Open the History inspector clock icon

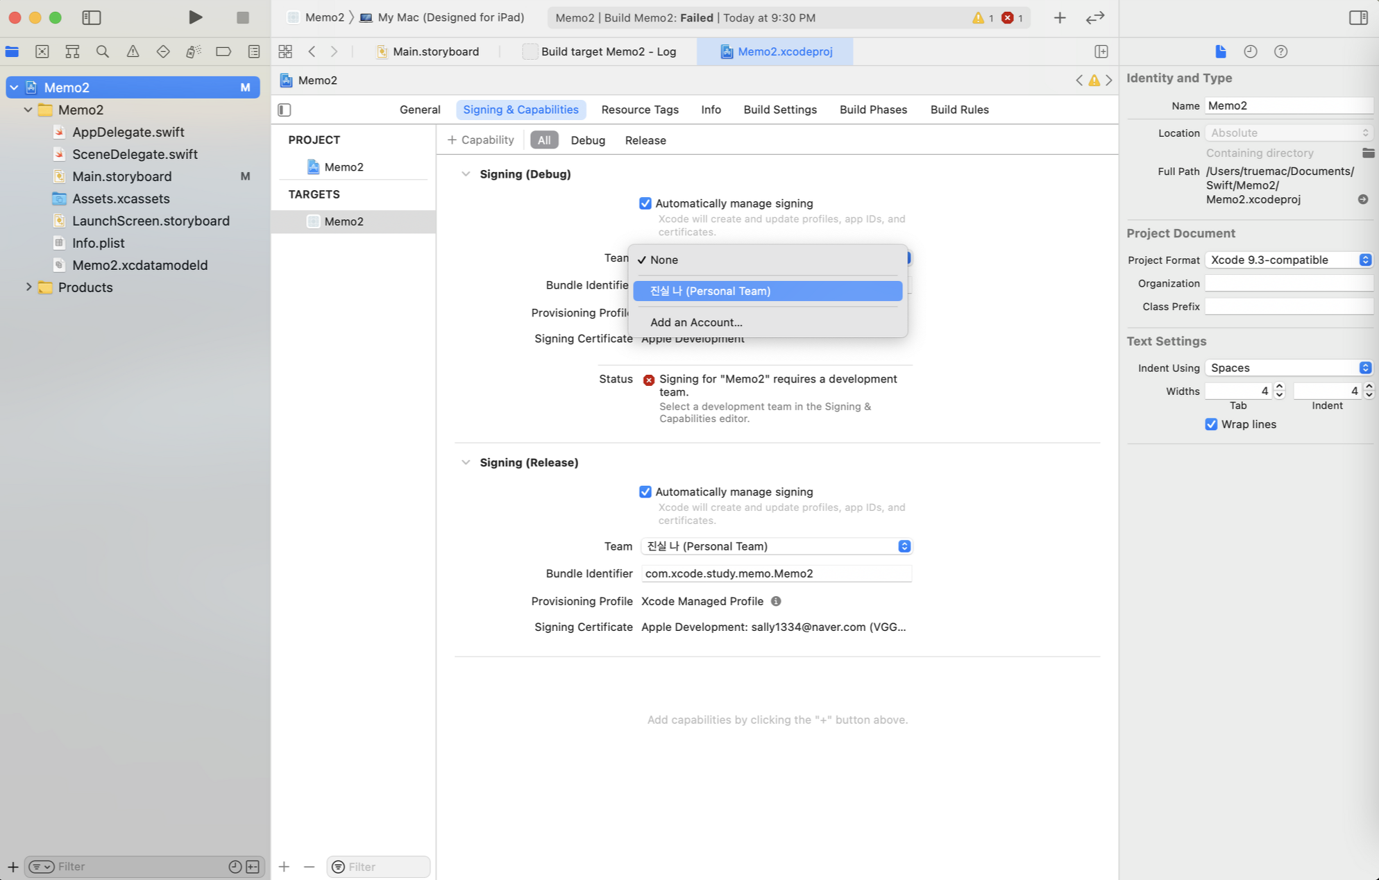(1250, 51)
